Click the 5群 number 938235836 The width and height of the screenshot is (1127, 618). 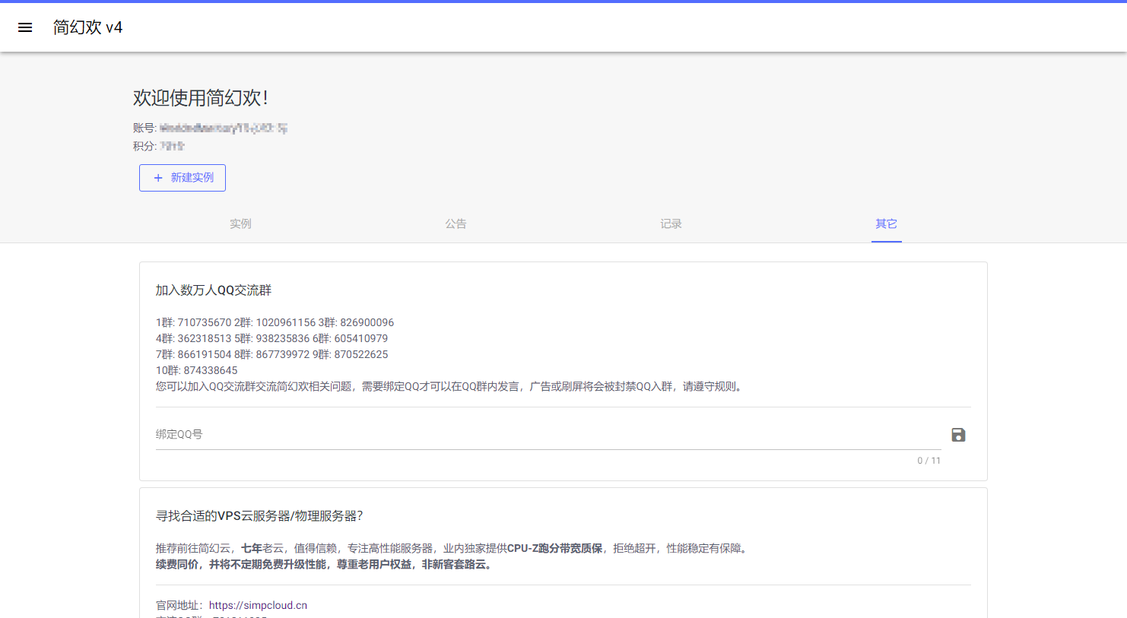click(x=283, y=338)
